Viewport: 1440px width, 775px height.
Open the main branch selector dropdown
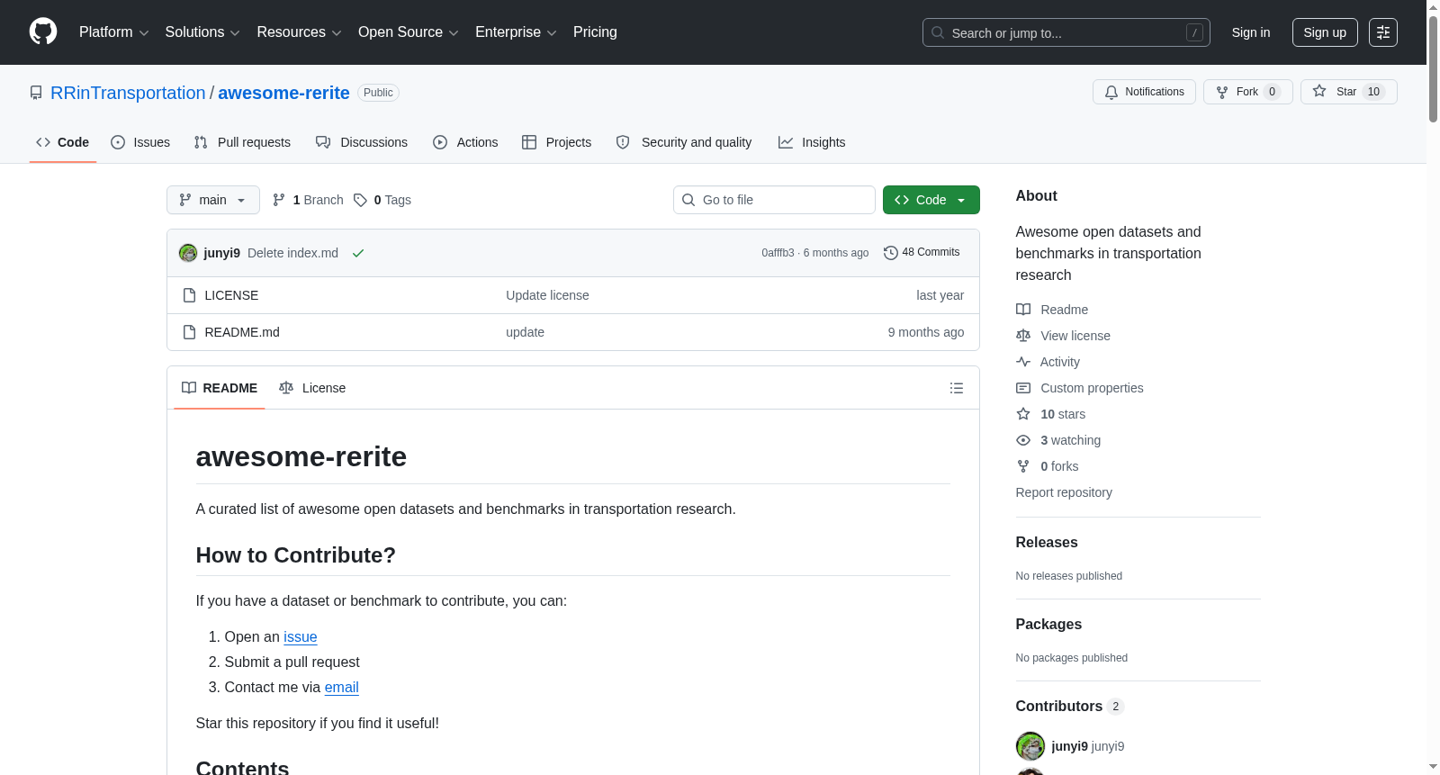pyautogui.click(x=213, y=200)
